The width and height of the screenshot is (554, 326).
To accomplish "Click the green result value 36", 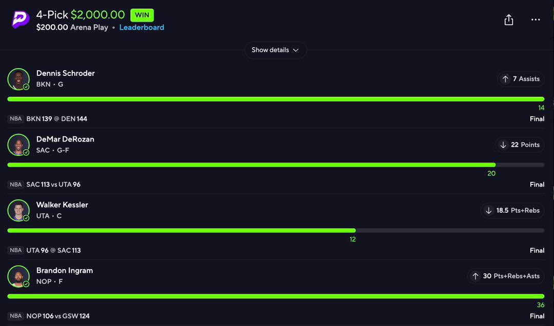I will pos(541,305).
